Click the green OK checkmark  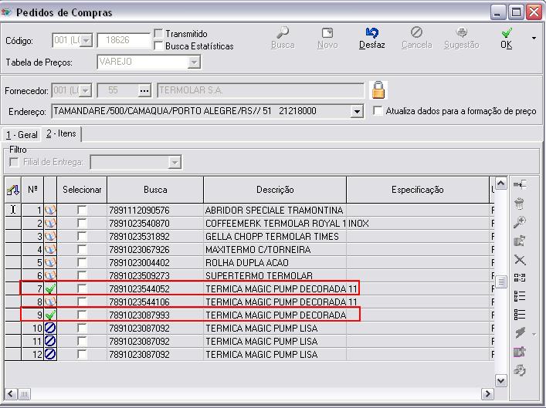(506, 37)
